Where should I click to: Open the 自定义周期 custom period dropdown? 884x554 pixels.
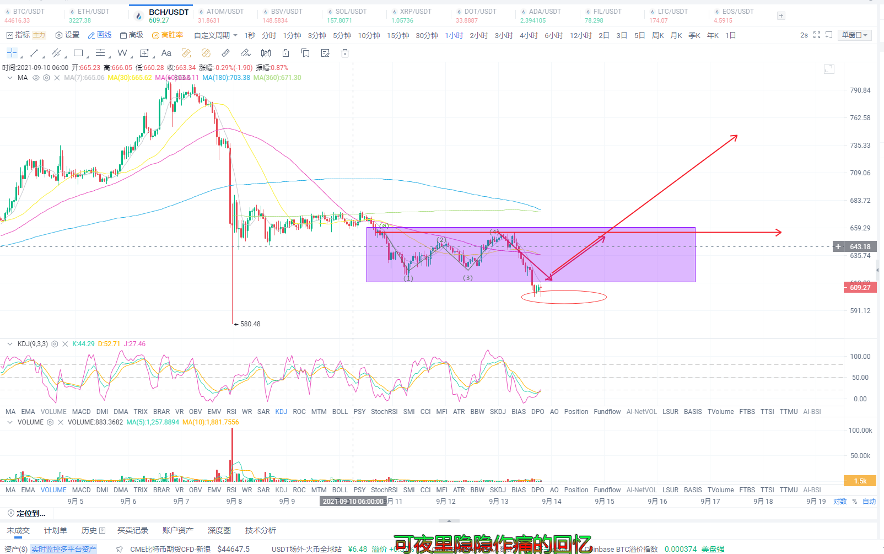pos(216,35)
